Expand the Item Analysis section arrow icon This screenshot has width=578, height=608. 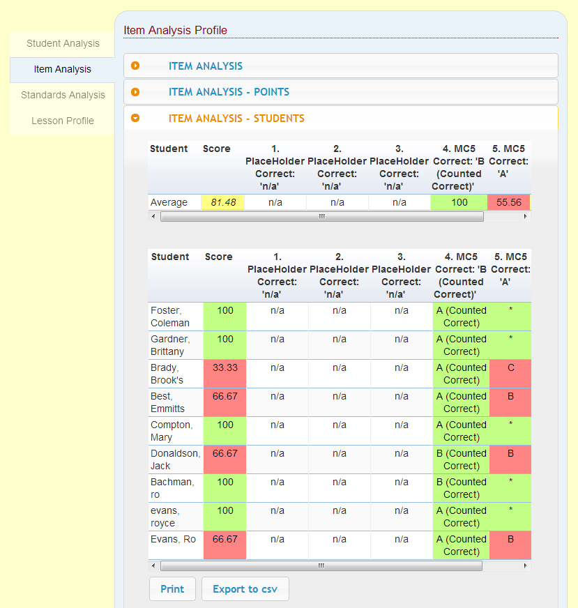pos(135,66)
